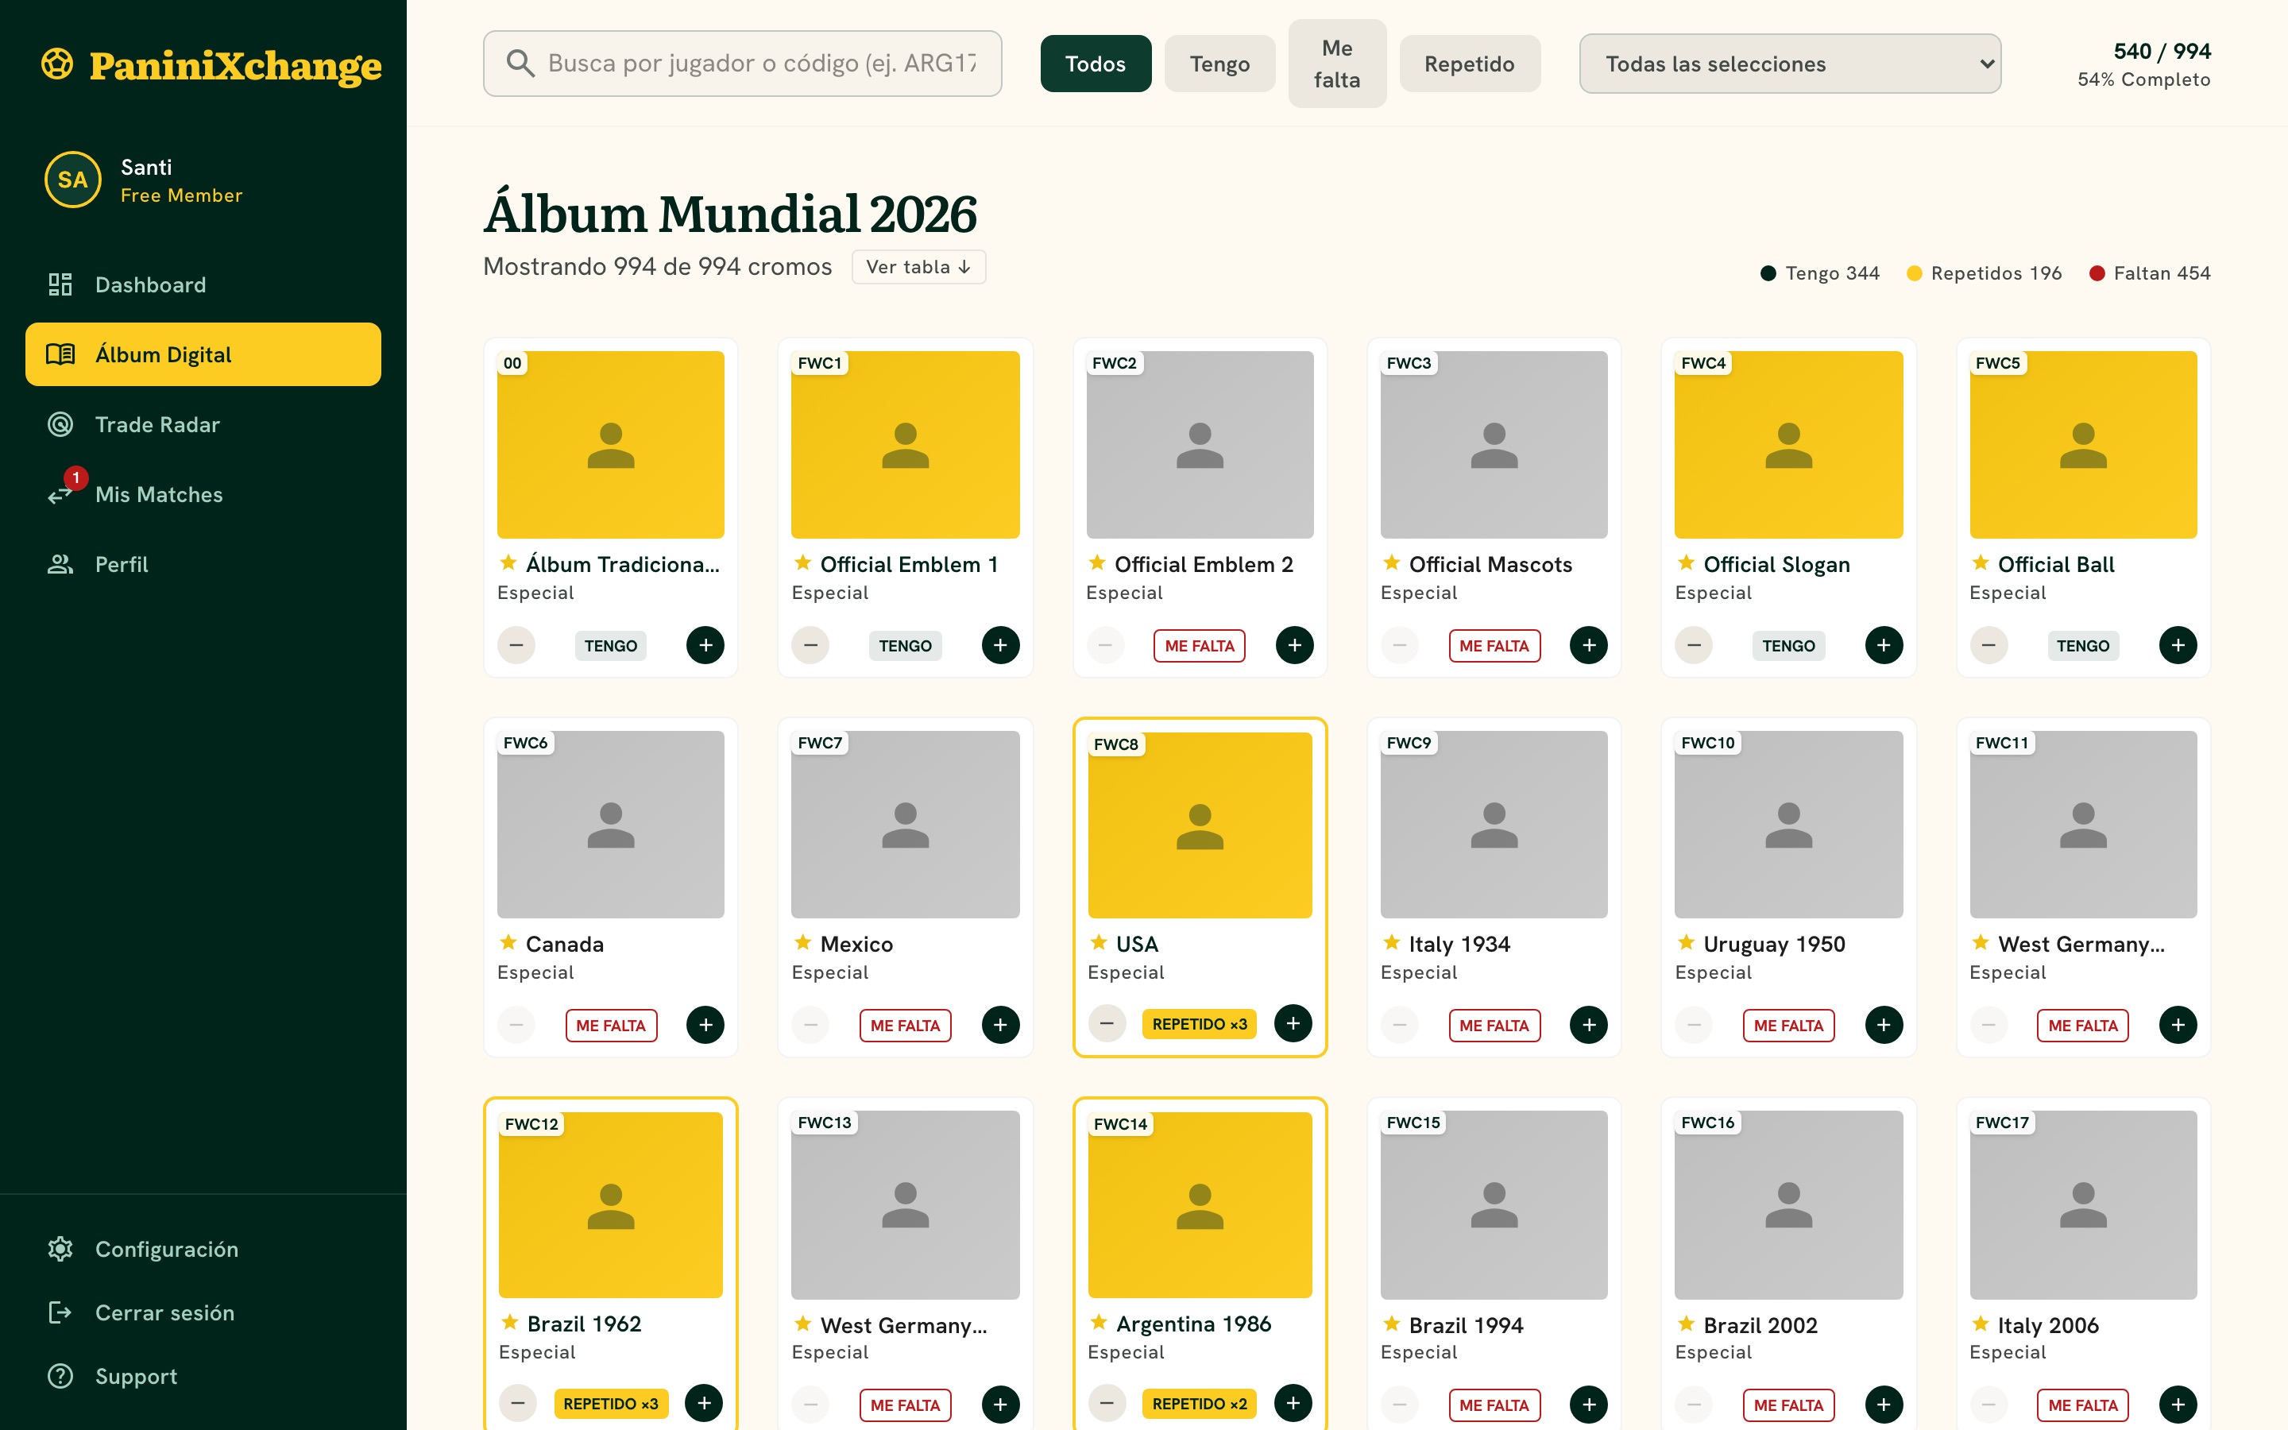Click the REPETIDO x2 badge on Argentina 1986
The image size is (2288, 1430).
coord(1200,1404)
